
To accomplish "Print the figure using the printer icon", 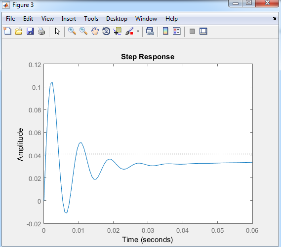I will (41, 31).
